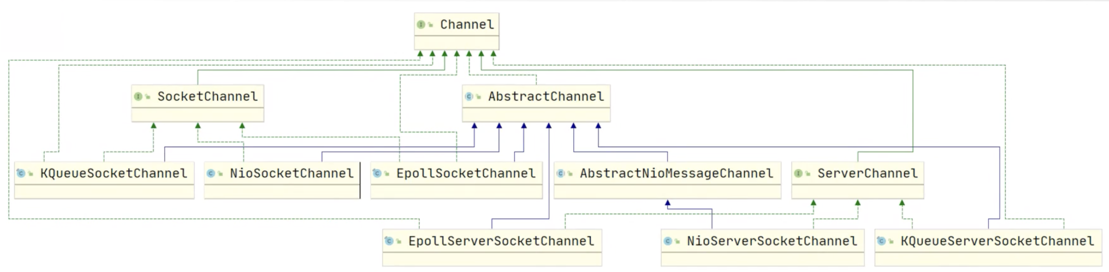Click the EpollSocketChannel class icon
Screen dimensions: 1109x272
[377, 173]
